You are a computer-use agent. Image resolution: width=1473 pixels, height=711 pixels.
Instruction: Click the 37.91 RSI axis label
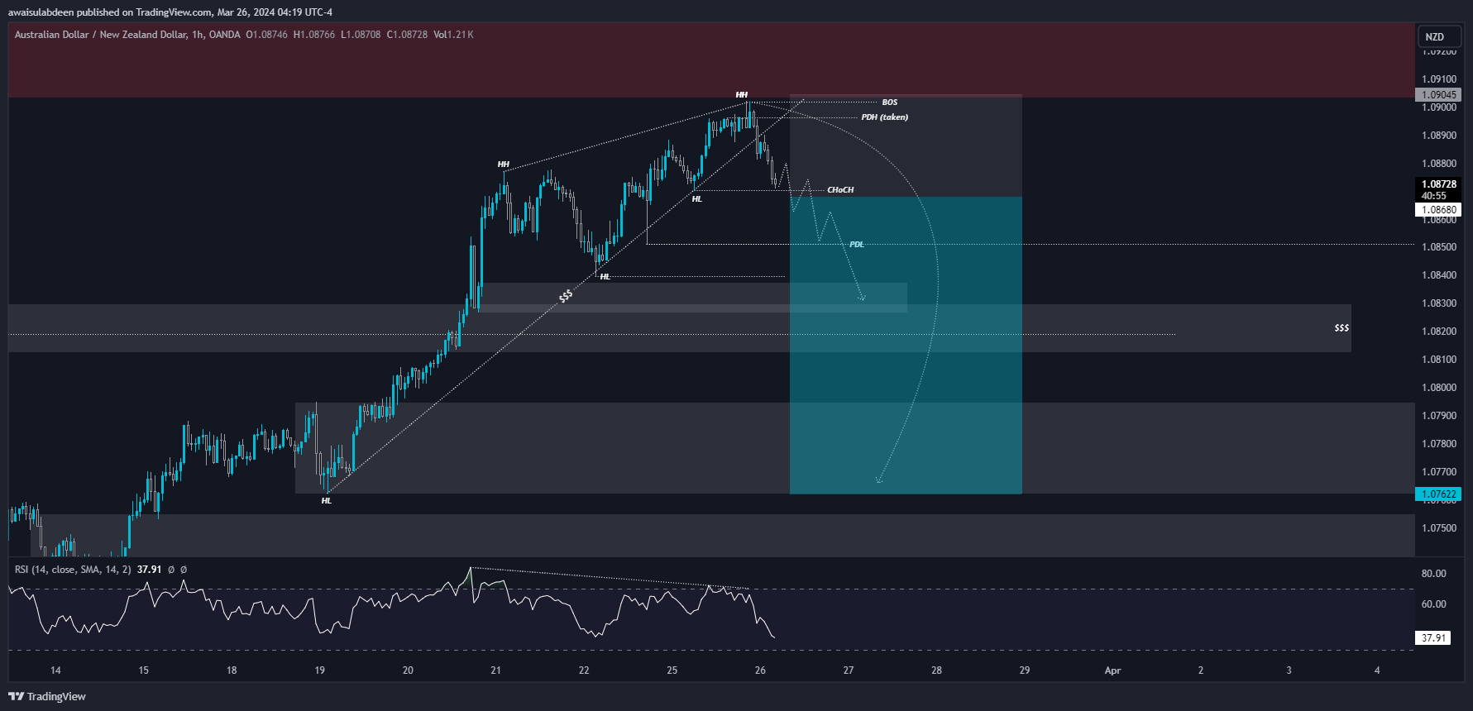[x=1433, y=638]
